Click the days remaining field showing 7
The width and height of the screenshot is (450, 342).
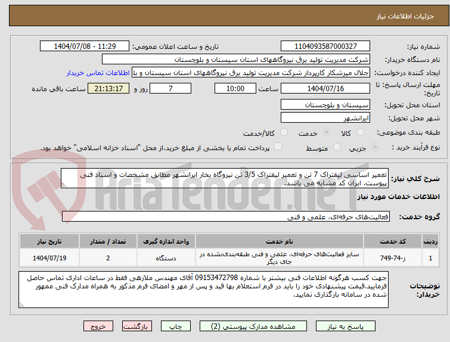[x=170, y=88]
